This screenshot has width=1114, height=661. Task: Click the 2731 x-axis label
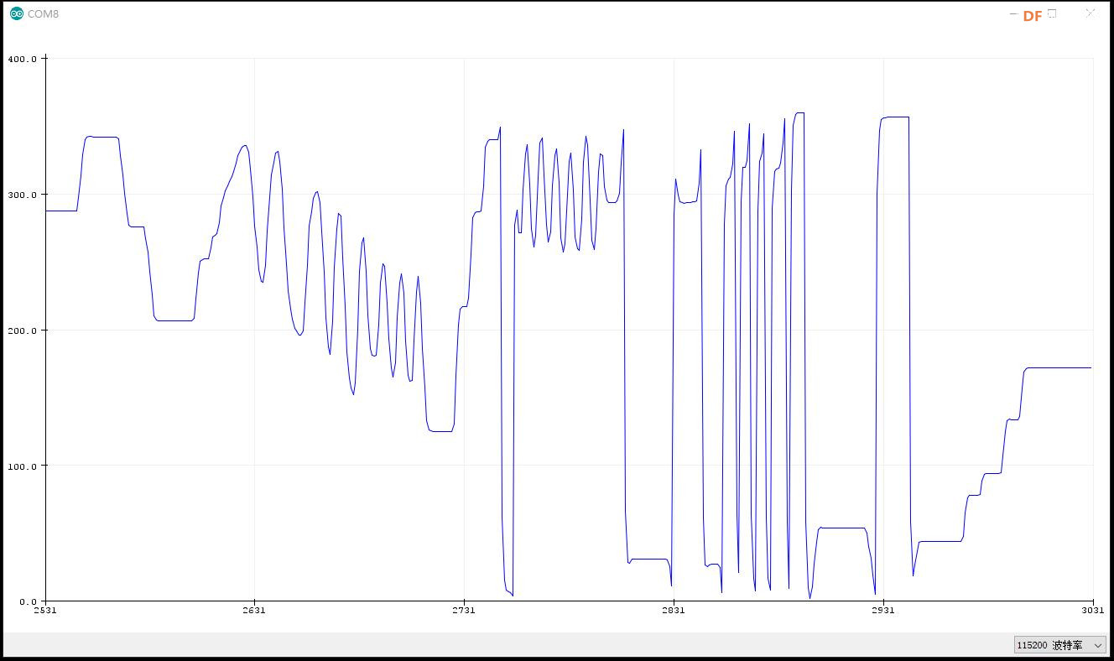[464, 611]
